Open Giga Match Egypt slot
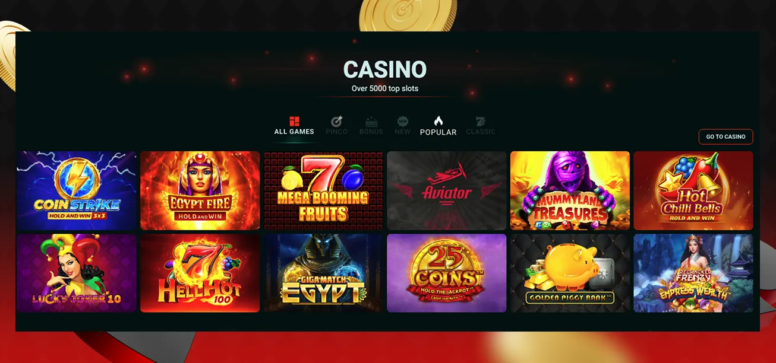The width and height of the screenshot is (776, 363). (x=323, y=273)
